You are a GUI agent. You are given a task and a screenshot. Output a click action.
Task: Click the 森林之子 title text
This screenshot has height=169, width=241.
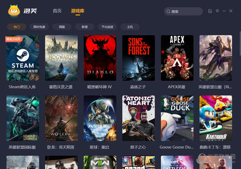point(138,87)
